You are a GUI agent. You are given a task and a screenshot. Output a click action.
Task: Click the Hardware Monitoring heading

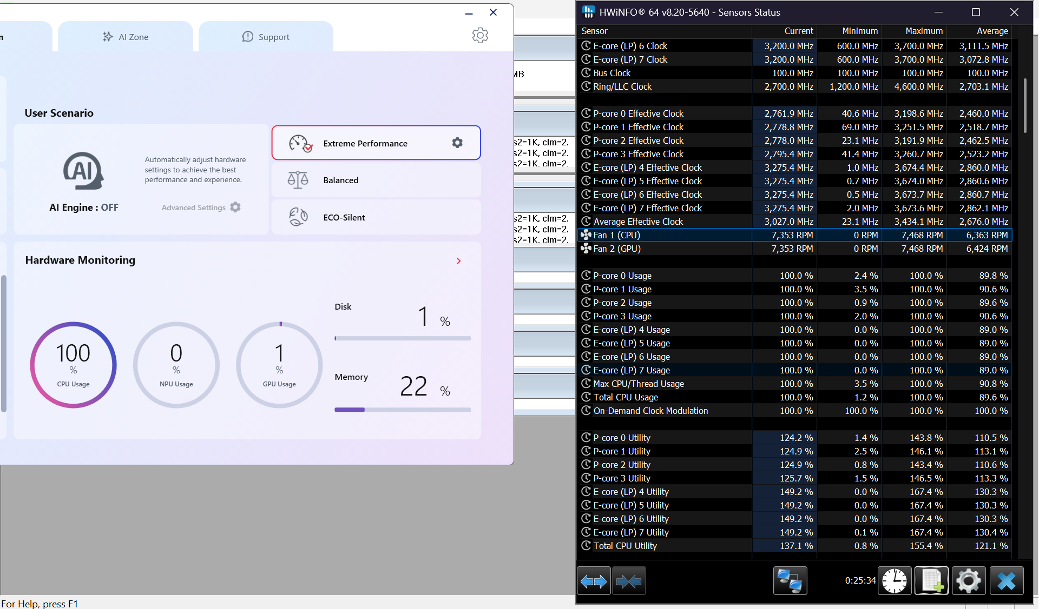pyautogui.click(x=80, y=260)
